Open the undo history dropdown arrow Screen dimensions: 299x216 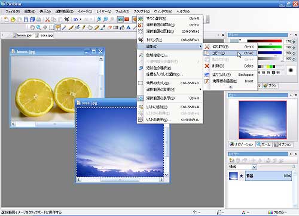pyautogui.click(x=81, y=19)
